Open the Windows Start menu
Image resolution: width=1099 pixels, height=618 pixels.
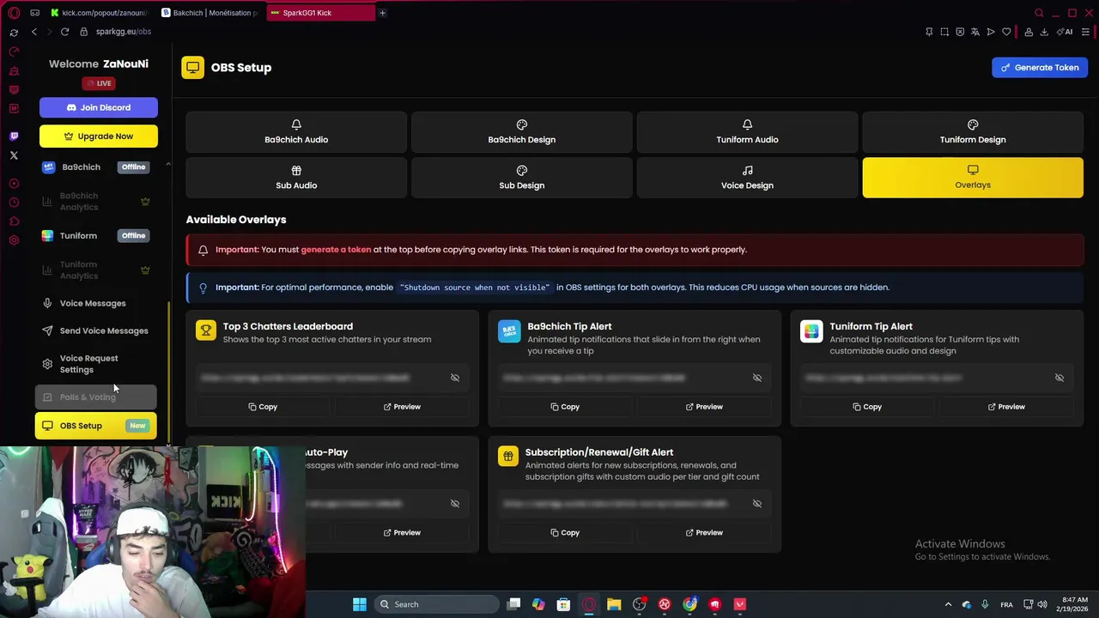(360, 604)
